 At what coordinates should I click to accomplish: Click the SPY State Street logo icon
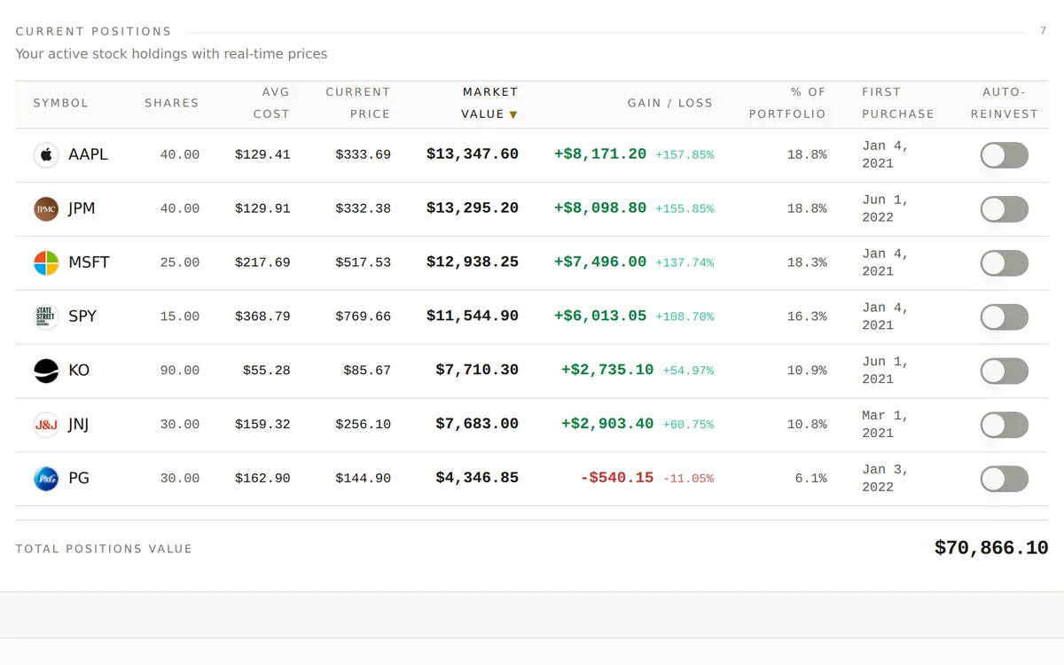pyautogui.click(x=46, y=317)
